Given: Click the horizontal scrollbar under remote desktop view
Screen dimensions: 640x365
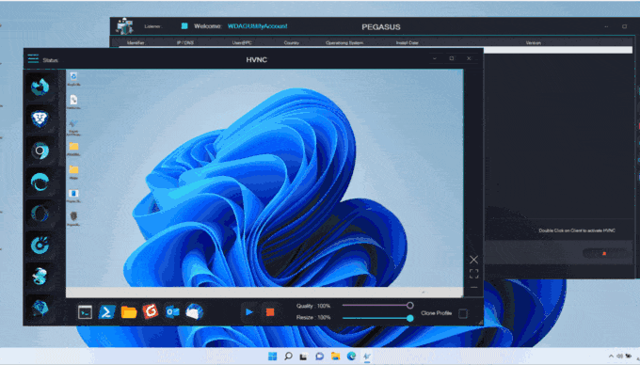Looking at the screenshot, I should (x=264, y=292).
